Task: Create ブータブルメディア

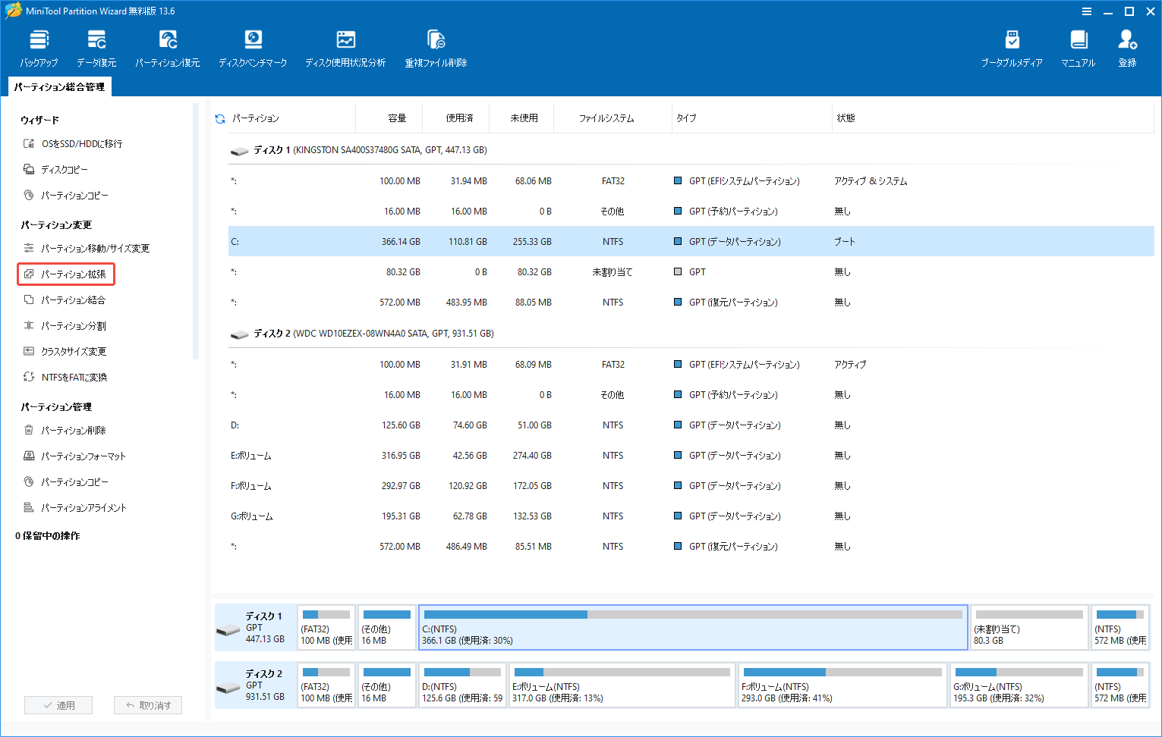Action: point(1012,47)
